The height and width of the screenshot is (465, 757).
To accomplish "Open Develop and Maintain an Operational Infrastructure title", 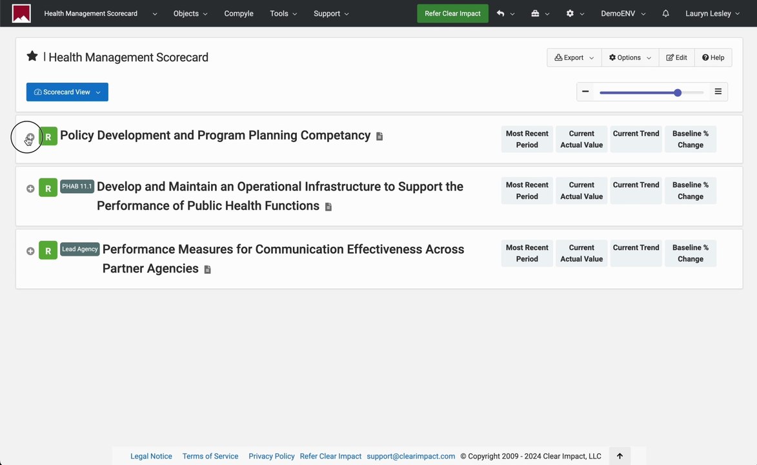I will click(x=280, y=196).
